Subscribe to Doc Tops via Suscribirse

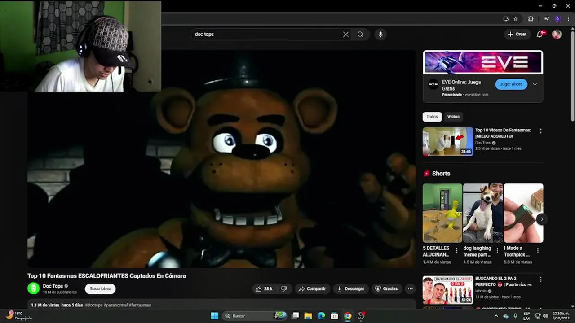pyautogui.click(x=100, y=289)
